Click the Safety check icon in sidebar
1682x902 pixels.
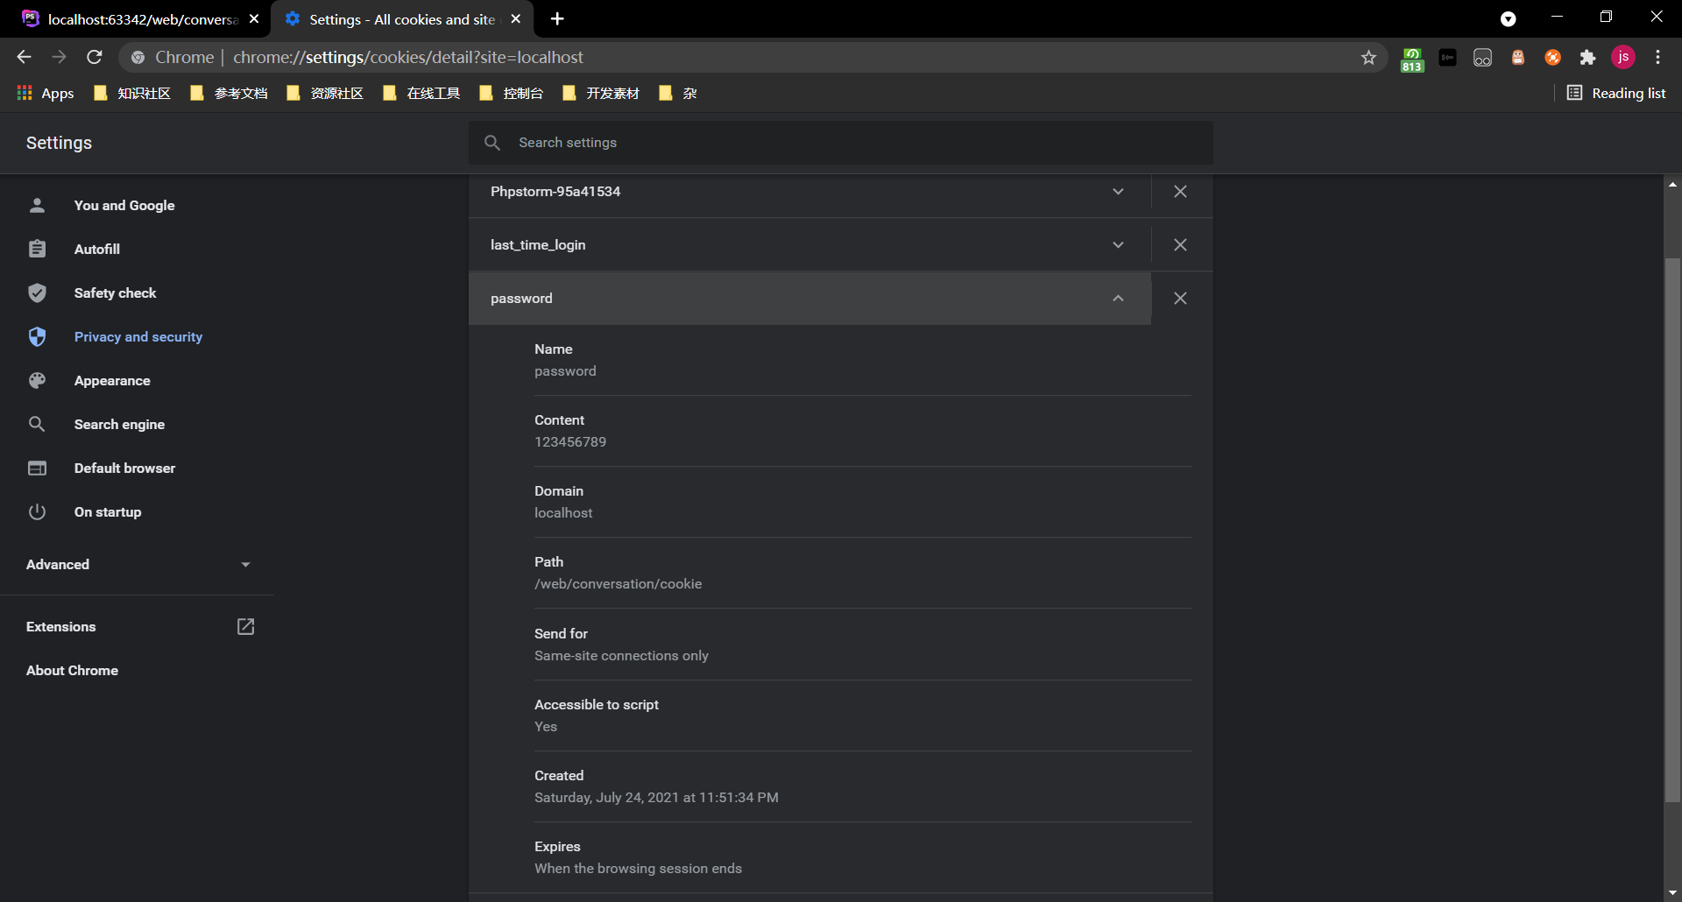click(38, 292)
